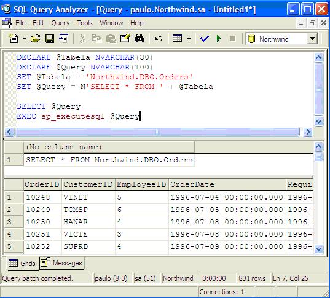Click the Execute Mode grid icon
330x298 pixels.
[177, 39]
